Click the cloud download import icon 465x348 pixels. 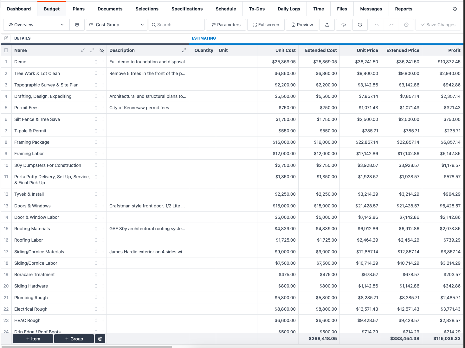tap(344, 25)
